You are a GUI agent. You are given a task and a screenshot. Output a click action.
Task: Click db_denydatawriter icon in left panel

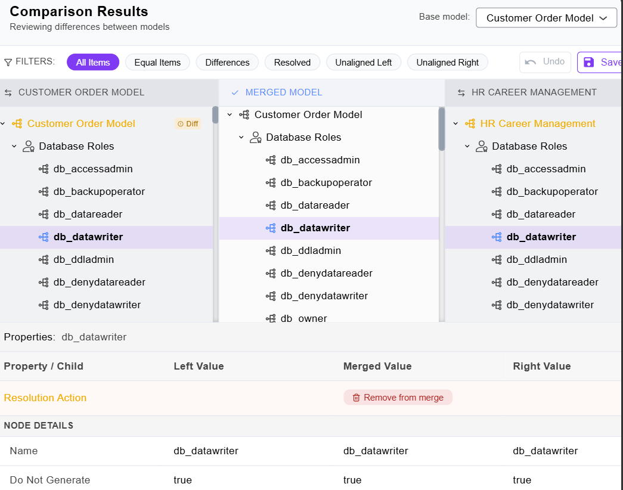[x=44, y=305]
